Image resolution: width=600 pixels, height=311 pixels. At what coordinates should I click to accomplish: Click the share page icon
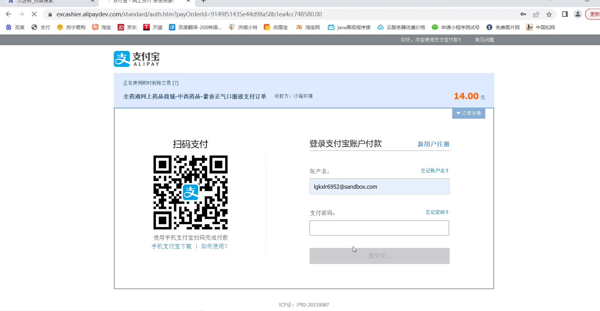pos(536,14)
